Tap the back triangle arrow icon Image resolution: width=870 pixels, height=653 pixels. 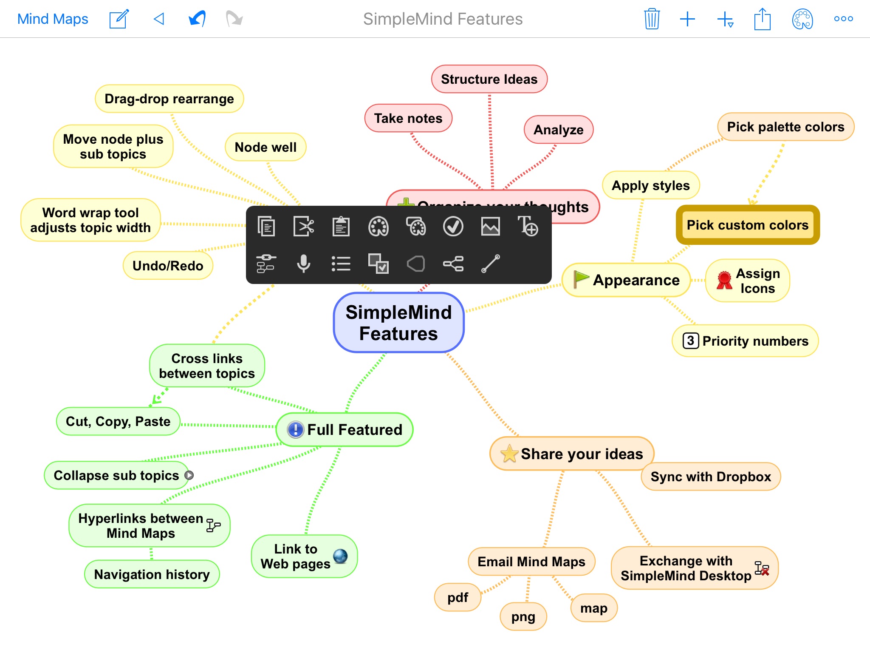pos(159,19)
